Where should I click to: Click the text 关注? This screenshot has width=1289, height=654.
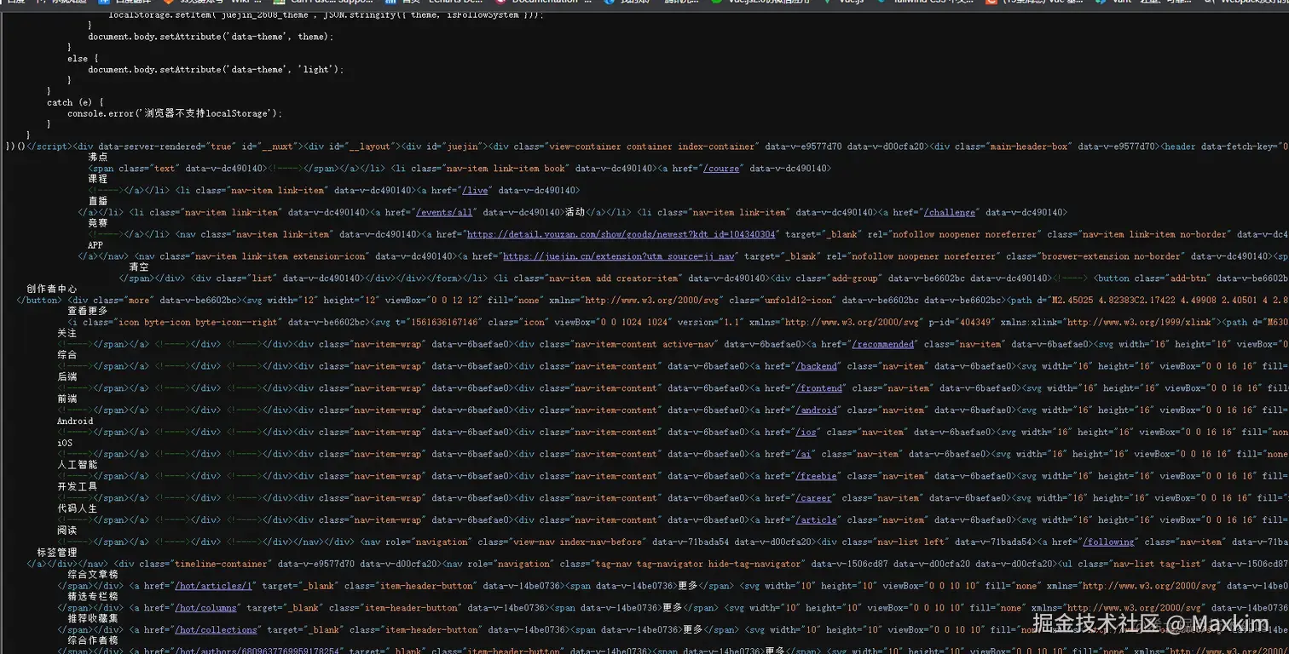pos(67,334)
